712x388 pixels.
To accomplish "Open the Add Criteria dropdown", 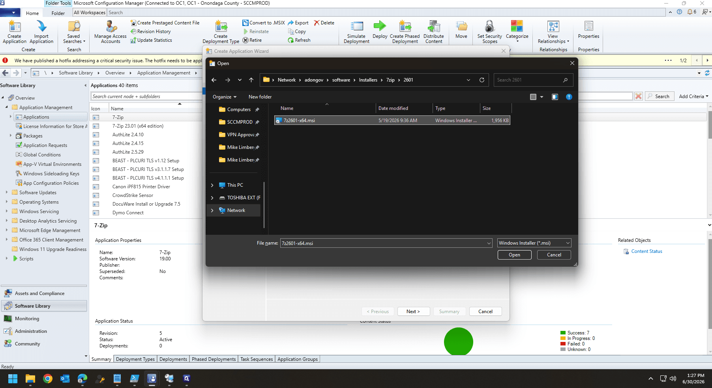I will (x=693, y=97).
